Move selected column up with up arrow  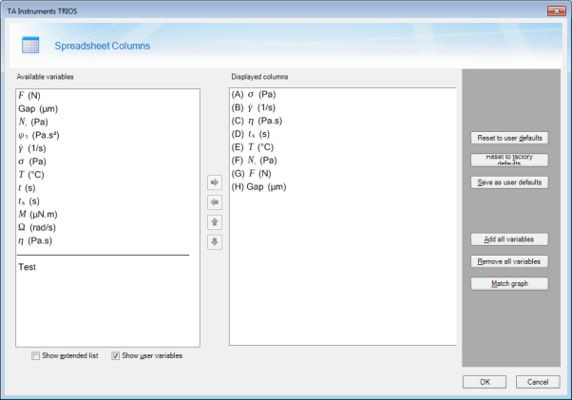215,221
